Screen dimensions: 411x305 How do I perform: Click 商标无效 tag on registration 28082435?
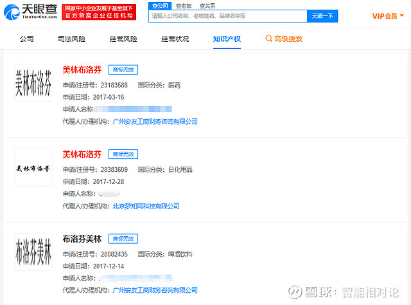click(123, 239)
